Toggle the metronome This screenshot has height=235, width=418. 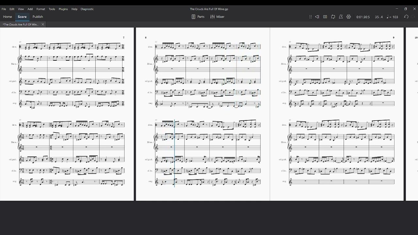click(341, 17)
